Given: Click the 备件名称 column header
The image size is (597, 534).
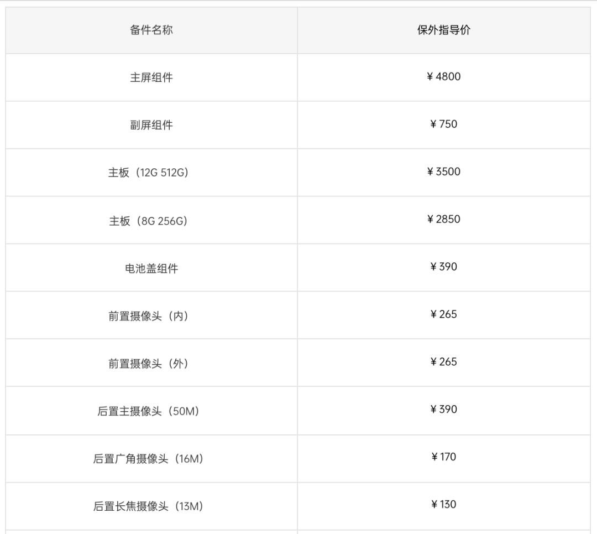Looking at the screenshot, I should tap(151, 30).
